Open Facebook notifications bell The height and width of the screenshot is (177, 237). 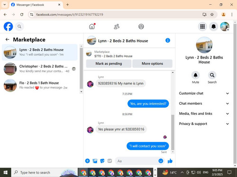click(x=214, y=26)
